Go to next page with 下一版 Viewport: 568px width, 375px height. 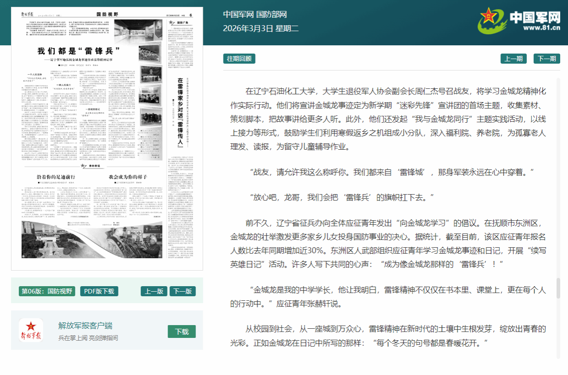tap(183, 291)
